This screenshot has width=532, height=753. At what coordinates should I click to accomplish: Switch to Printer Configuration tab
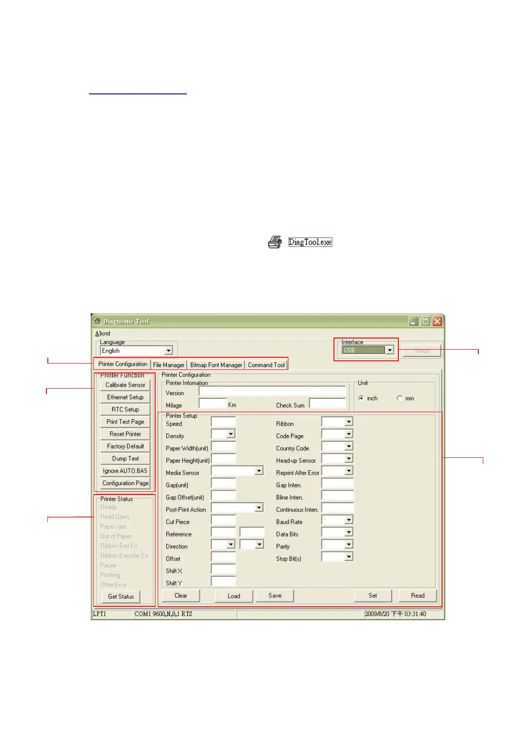pos(122,364)
